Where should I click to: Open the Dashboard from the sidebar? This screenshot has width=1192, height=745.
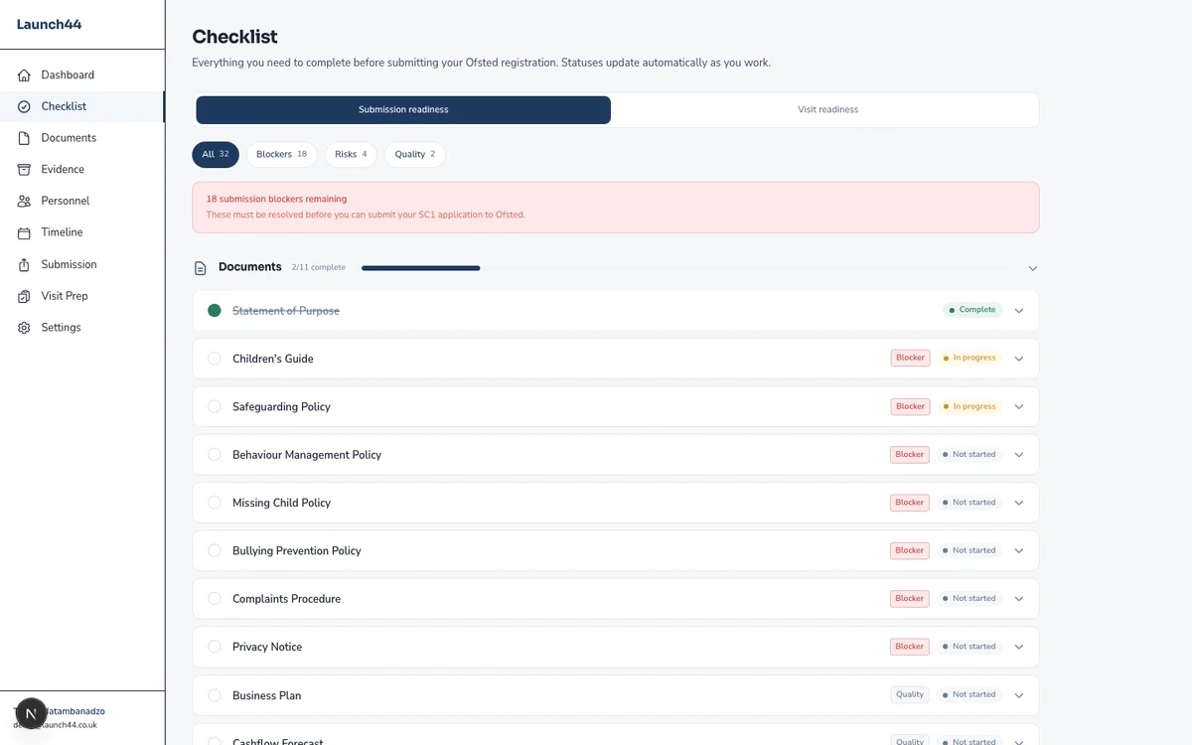tap(23, 74)
